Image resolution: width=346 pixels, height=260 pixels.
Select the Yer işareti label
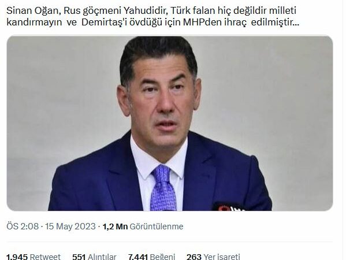click(222, 257)
